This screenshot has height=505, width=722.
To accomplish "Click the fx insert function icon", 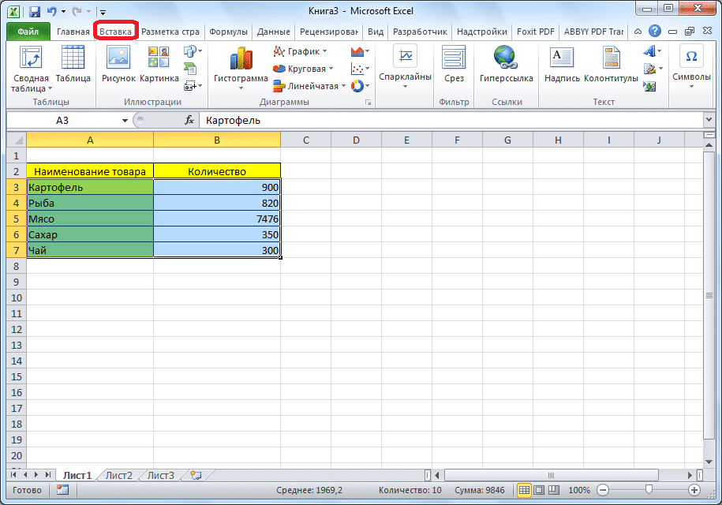I will click(189, 121).
